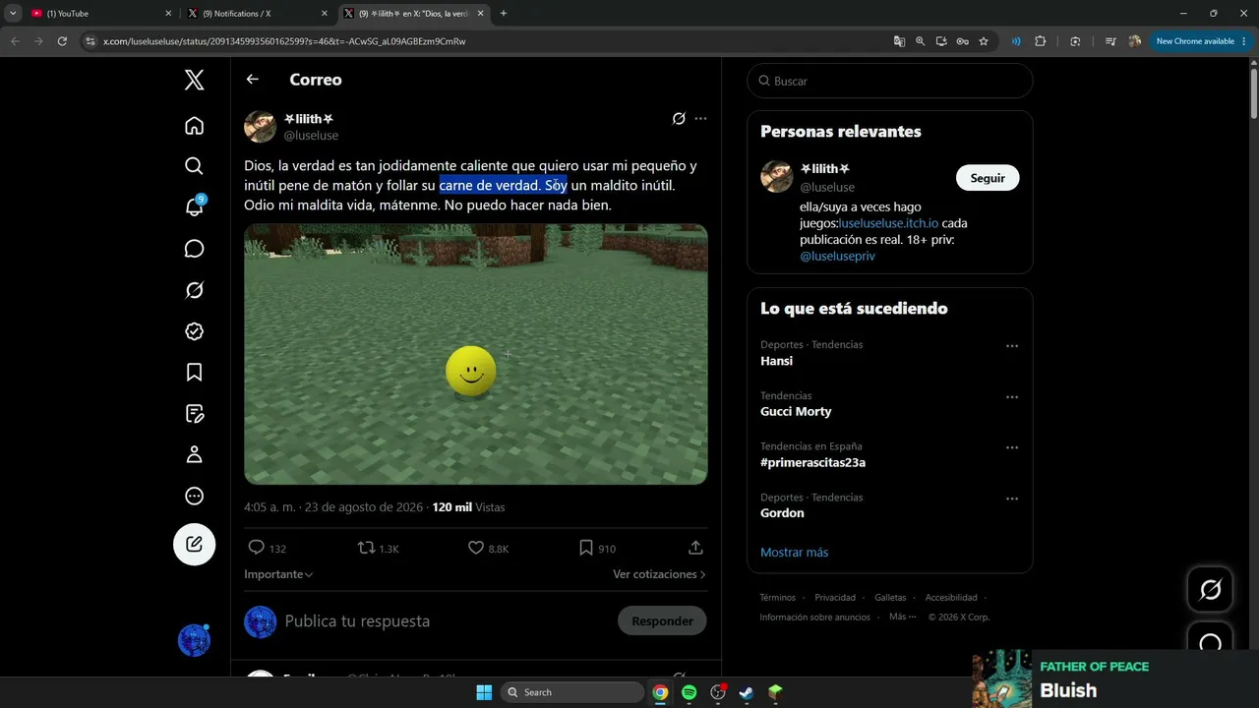Open more options for Gordon trend

[x=1011, y=499]
